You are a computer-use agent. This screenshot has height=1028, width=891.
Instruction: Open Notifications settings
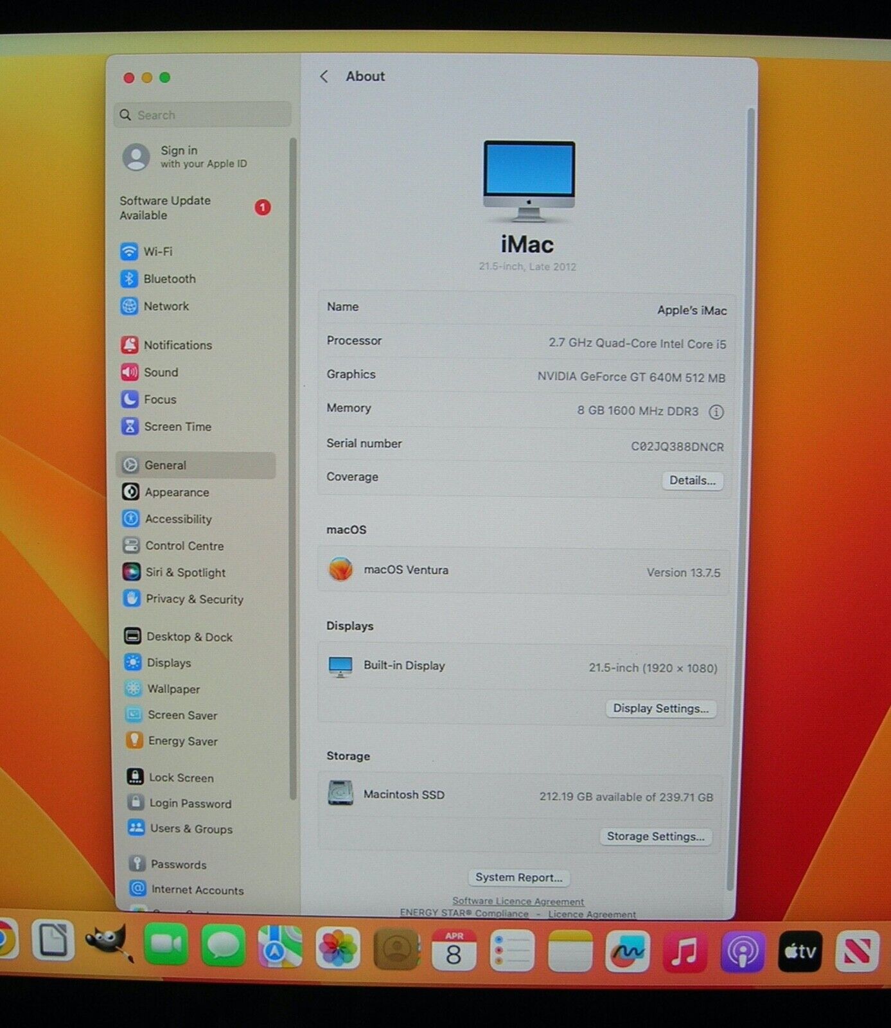tap(166, 345)
